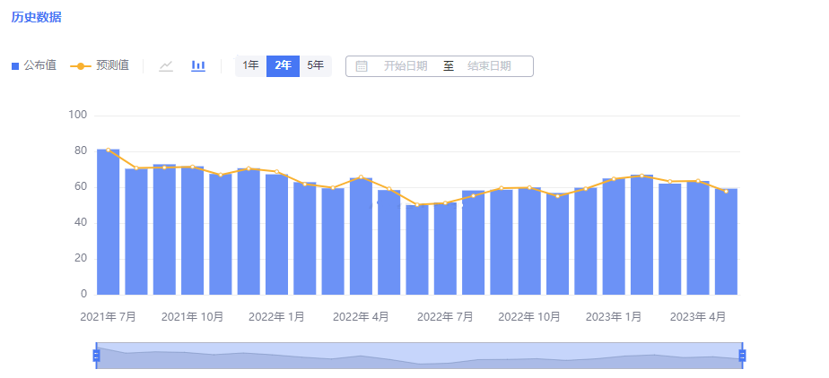The height and width of the screenshot is (378, 829).
Task: Toggle the 公布值 legend series
Action: coord(34,66)
